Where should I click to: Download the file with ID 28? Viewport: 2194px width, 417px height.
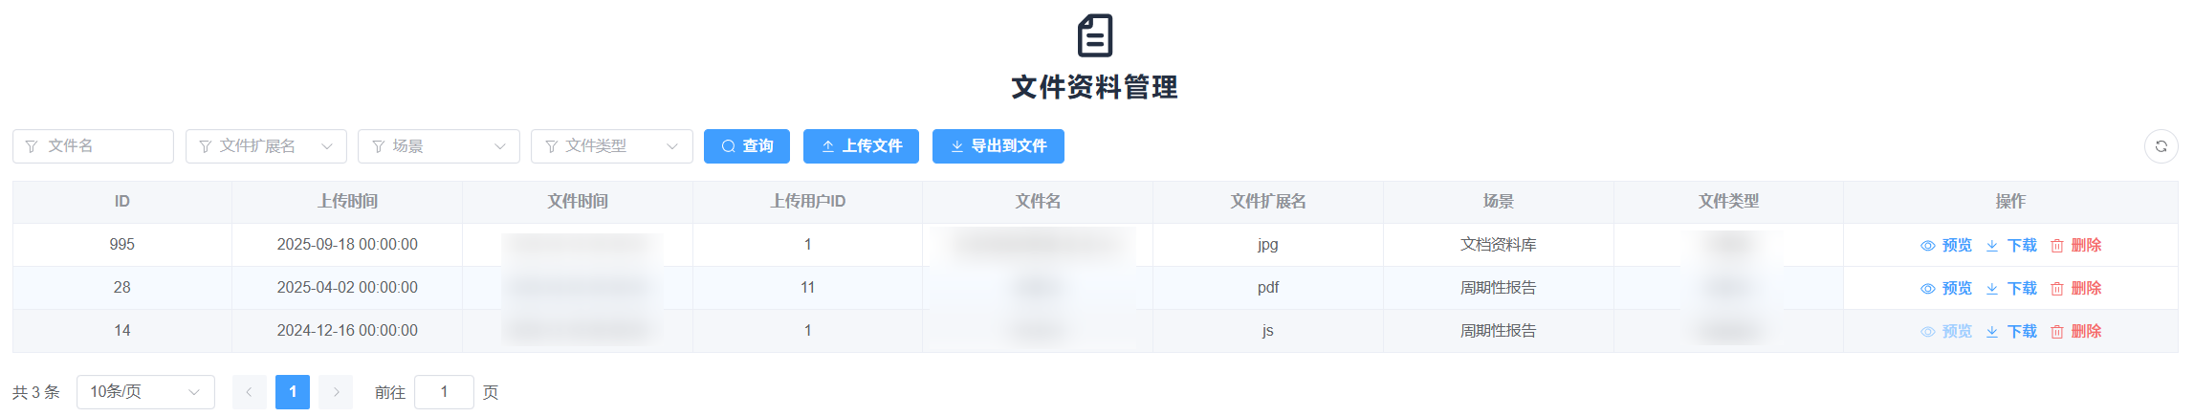pos(2011,289)
